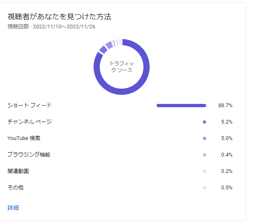Click the ショート フィード progress bar
Screen dimensions: 256x223
pos(181,106)
